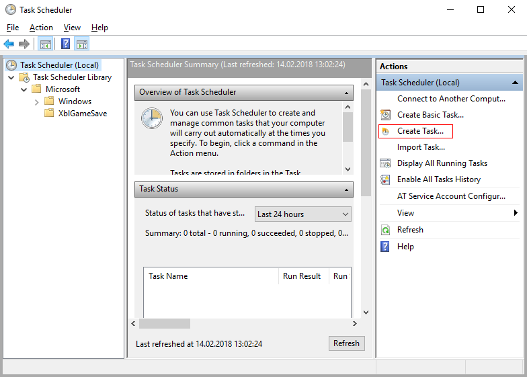The image size is (527, 377).
Task: Collapse the Task Status section
Action: 347,190
